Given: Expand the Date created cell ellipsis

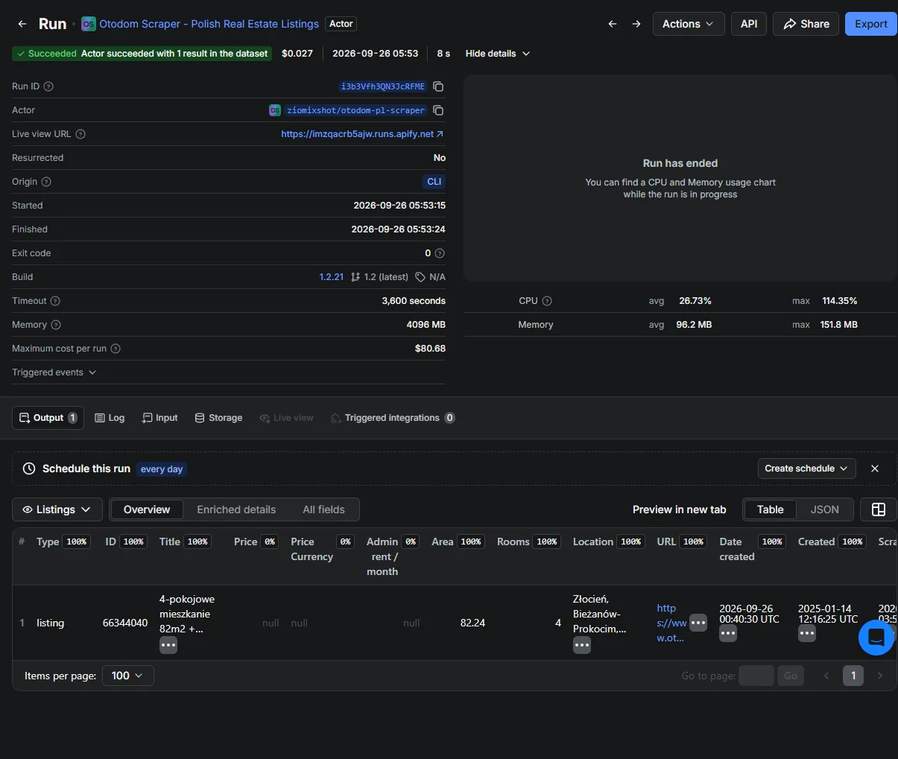Looking at the screenshot, I should point(728,634).
